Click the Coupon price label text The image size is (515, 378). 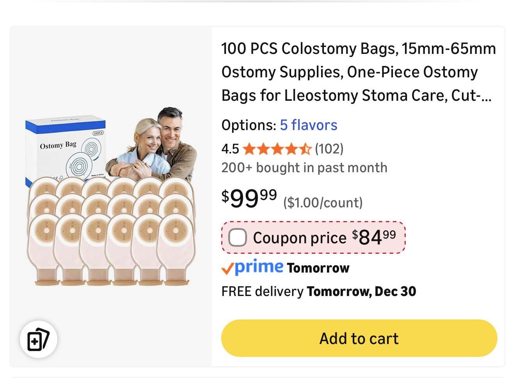click(299, 238)
